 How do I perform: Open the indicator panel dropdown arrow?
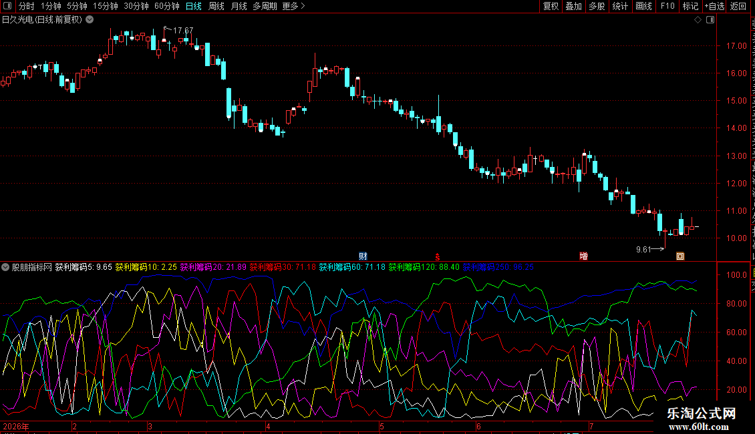5,267
